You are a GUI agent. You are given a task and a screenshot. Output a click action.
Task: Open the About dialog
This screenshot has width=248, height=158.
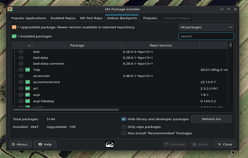(20, 144)
